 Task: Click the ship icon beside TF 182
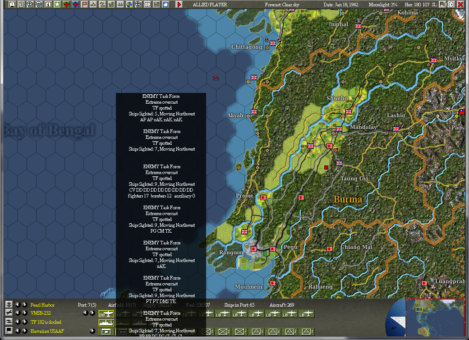9,322
